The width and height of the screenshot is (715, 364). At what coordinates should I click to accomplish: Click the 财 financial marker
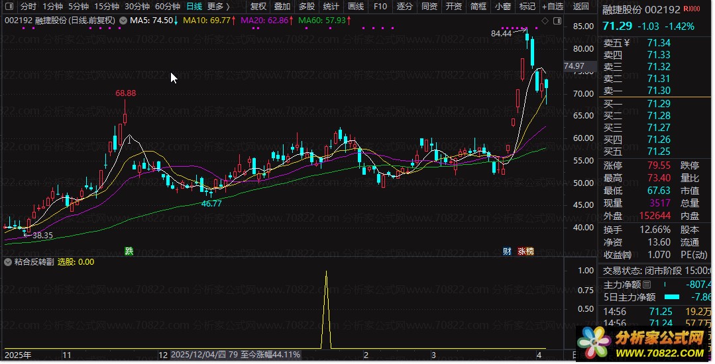click(507, 251)
